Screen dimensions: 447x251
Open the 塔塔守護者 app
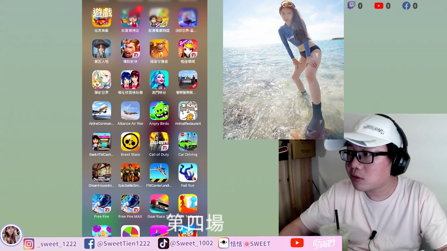[159, 49]
